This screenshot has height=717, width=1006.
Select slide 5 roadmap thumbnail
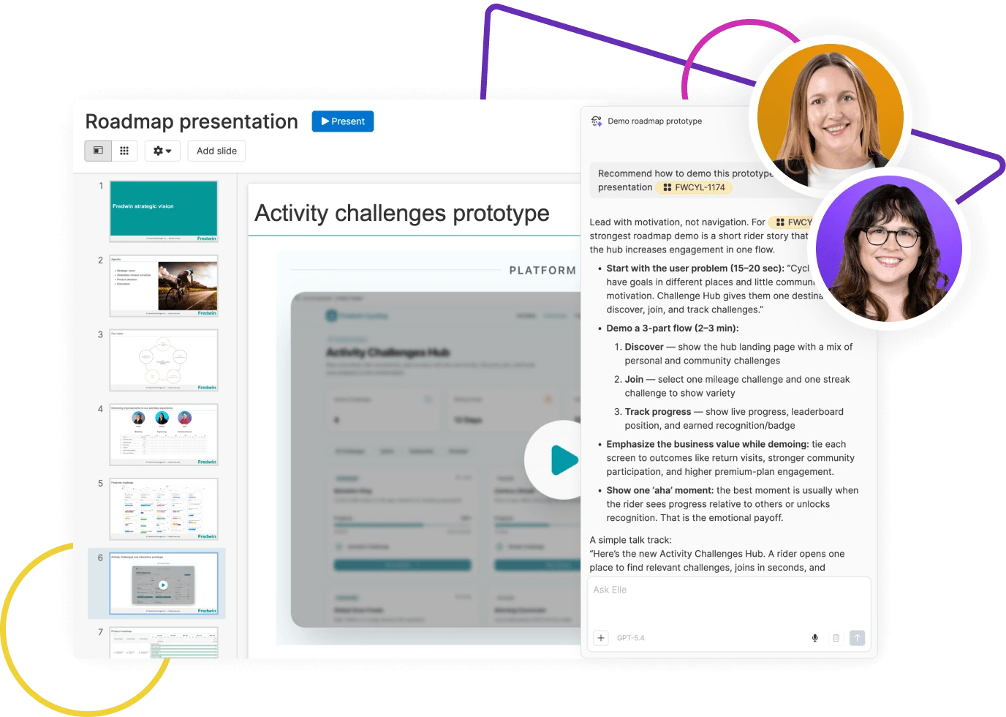click(164, 509)
